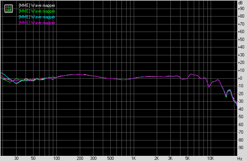Screen dimensions: 247x162
Task: Click the +40 dB axis label
Action: (241, 47)
